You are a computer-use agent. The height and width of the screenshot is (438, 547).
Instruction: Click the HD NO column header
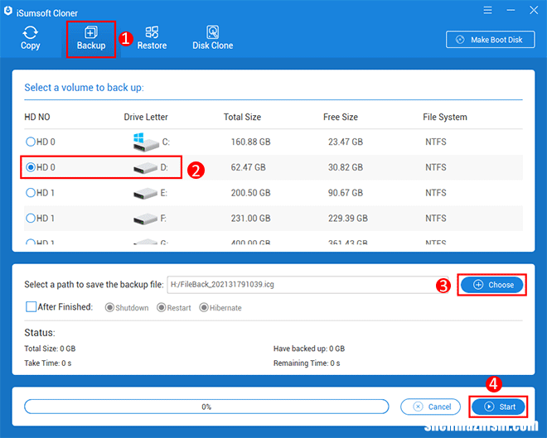[x=37, y=117]
